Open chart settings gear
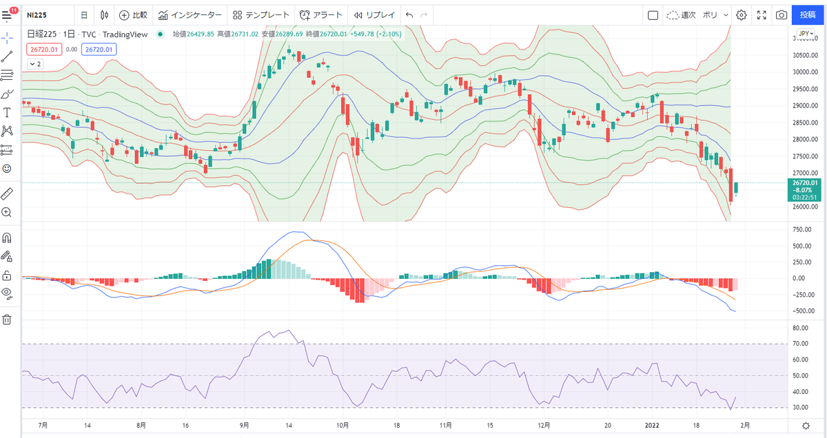 [742, 14]
